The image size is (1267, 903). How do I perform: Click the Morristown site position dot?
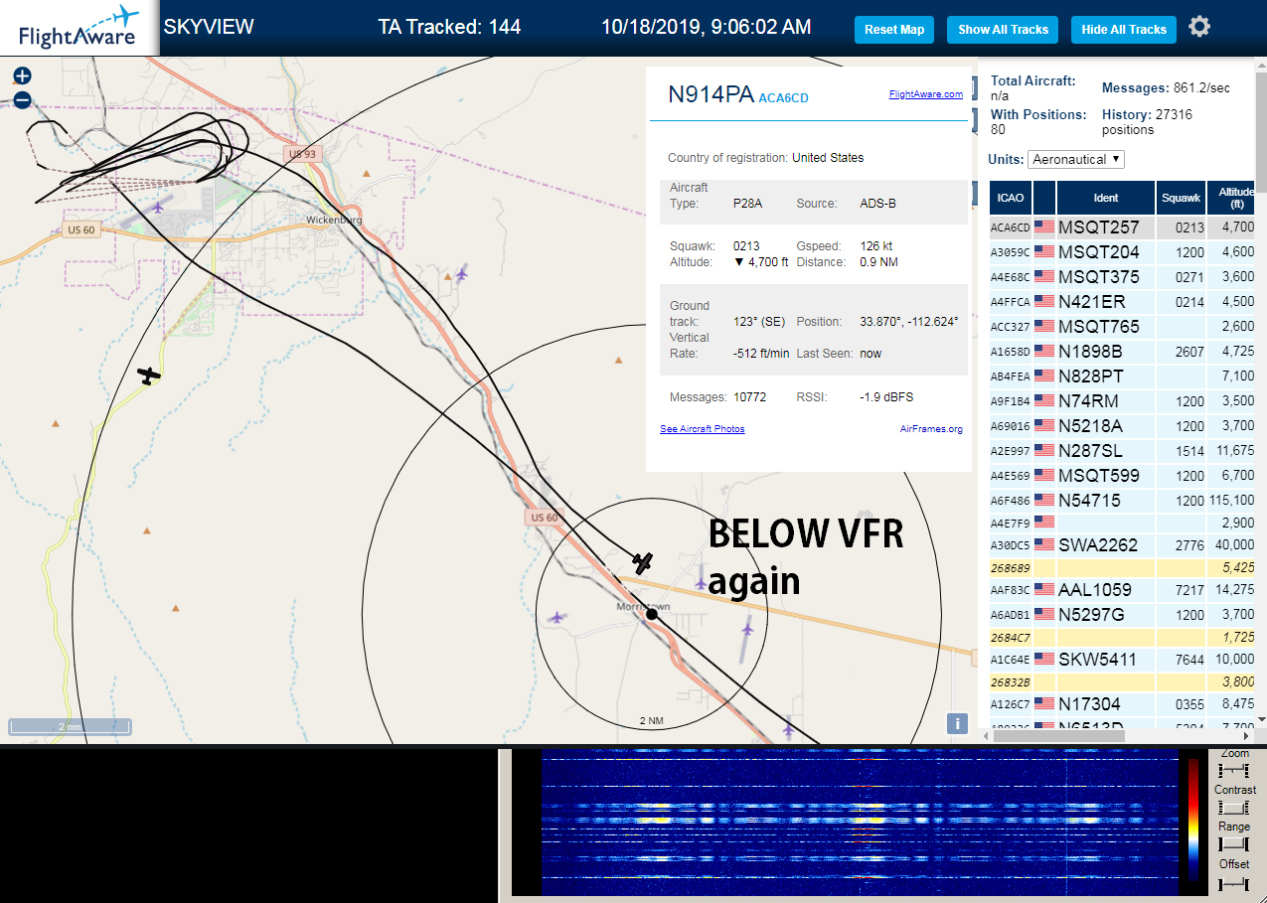652,614
